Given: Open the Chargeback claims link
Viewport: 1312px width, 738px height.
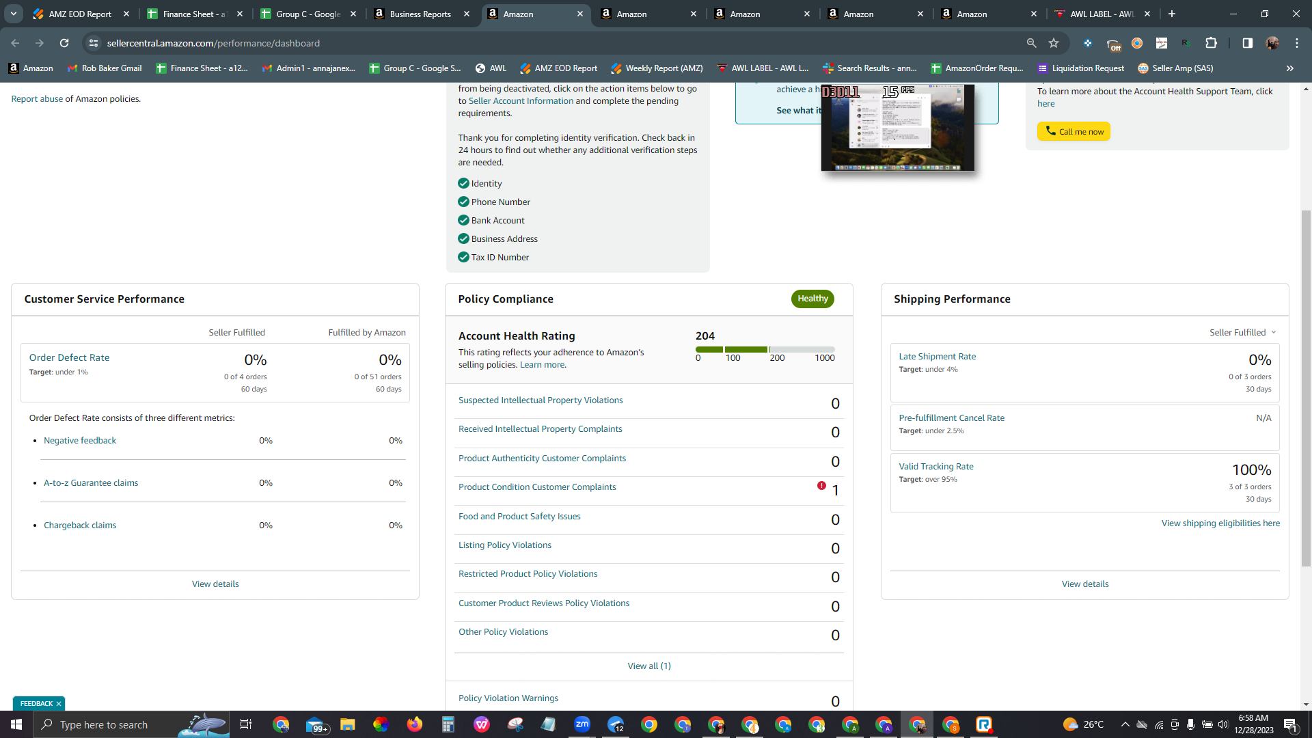Looking at the screenshot, I should point(80,525).
